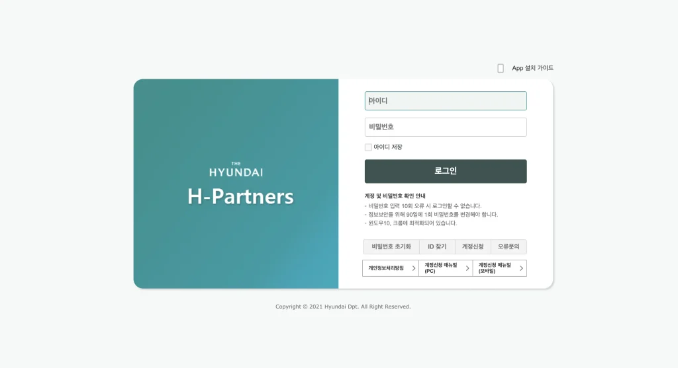Open the 오류문의 button
Screen dimensions: 678x368
coord(508,246)
